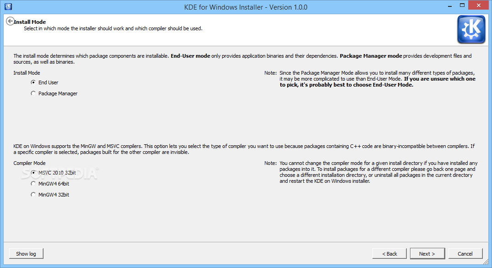Click the bold 'If you are unsure' note
This screenshot has width=492, height=268.
coord(378,82)
